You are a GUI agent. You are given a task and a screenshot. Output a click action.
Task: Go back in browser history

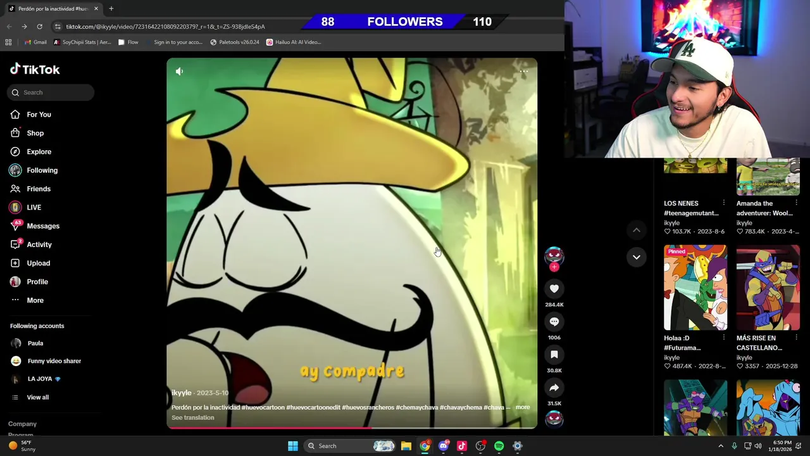[x=9, y=27]
